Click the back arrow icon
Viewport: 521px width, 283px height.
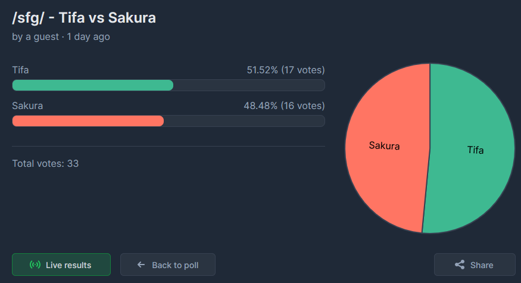[x=141, y=265]
